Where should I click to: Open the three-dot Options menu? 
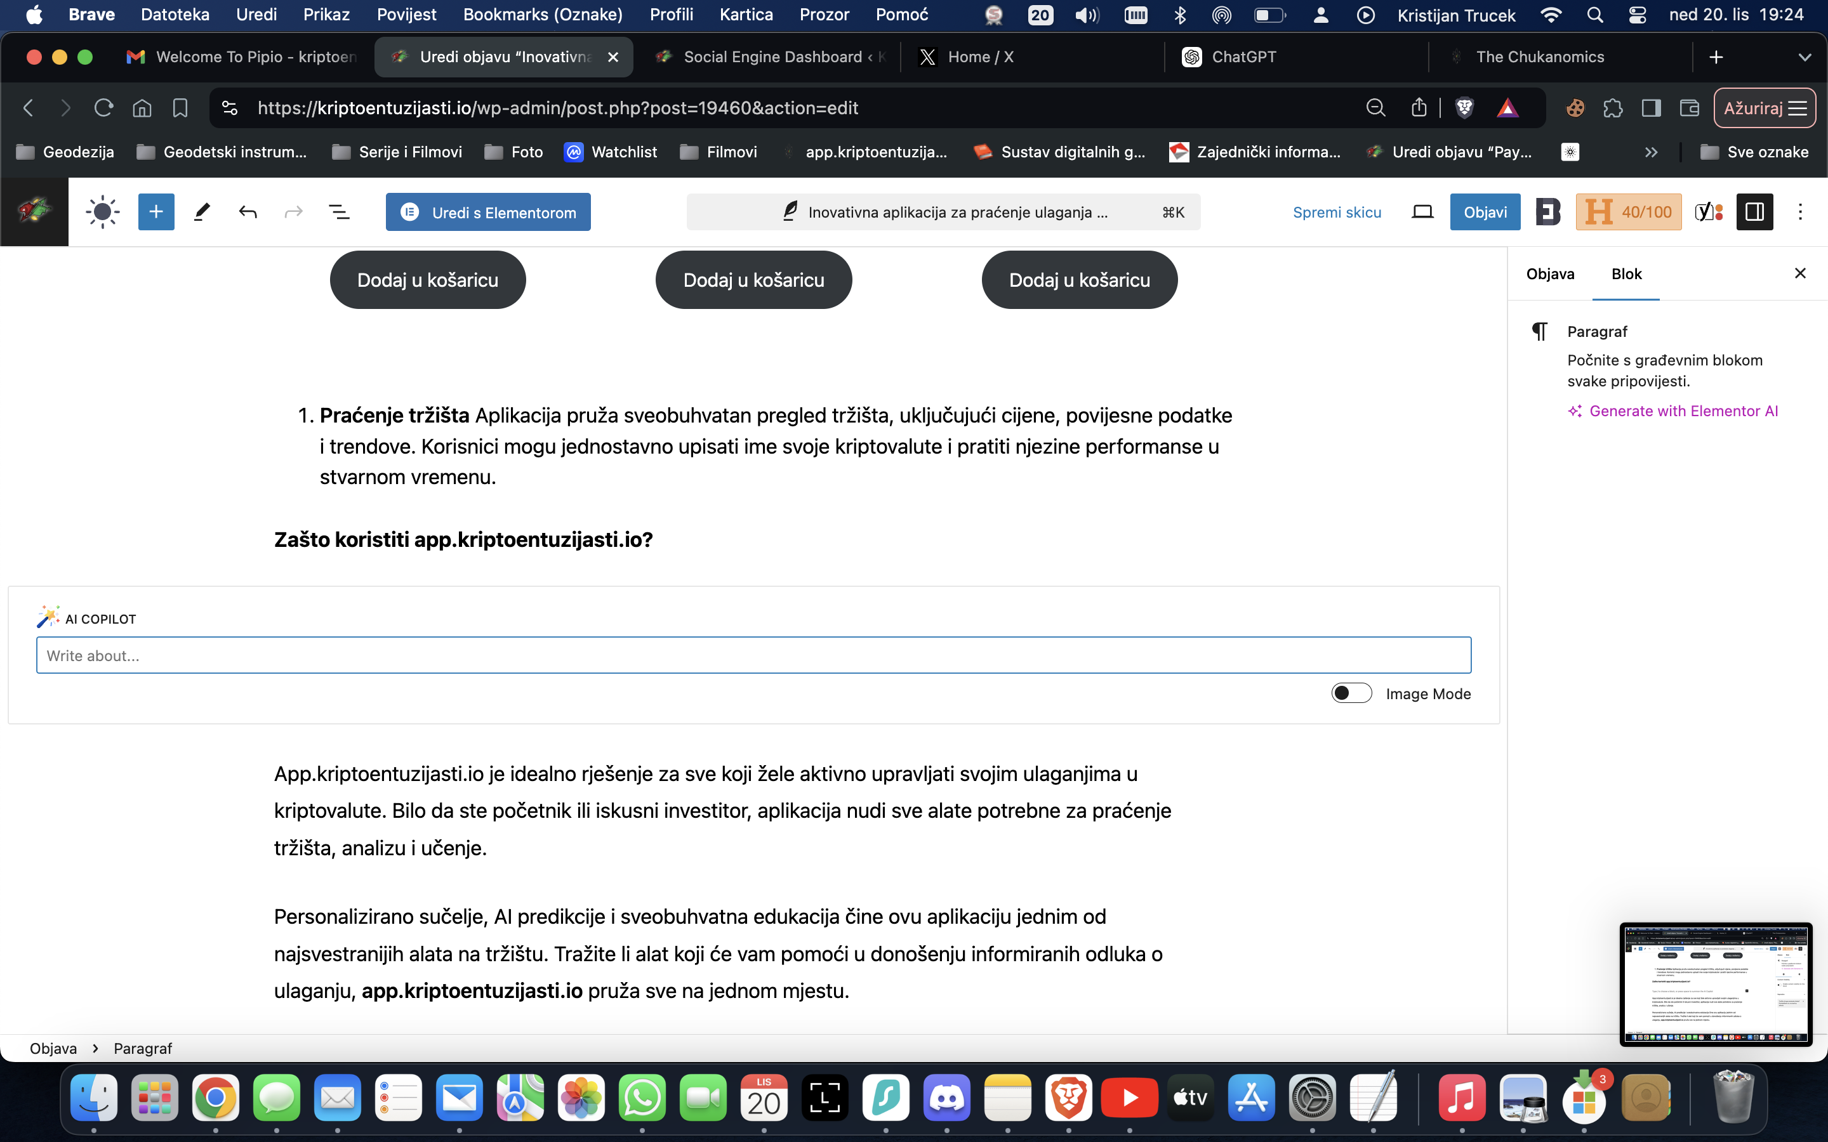click(x=1800, y=213)
